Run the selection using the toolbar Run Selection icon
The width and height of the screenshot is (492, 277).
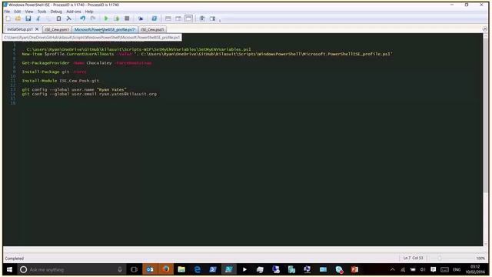tap(116, 18)
